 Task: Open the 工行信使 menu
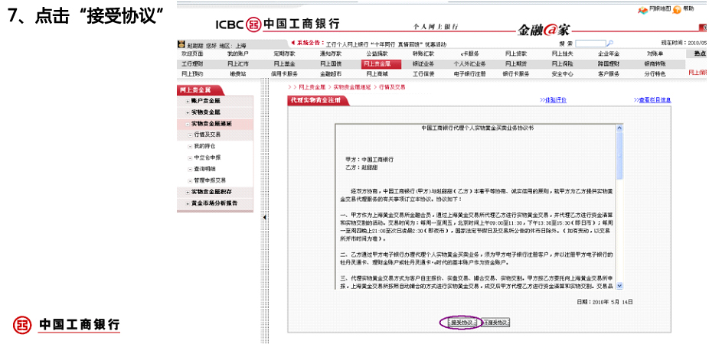coord(423,73)
